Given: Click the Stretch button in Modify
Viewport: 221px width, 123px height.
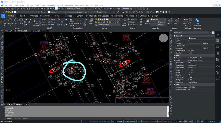Looking at the screenshot, I should pyautogui.click(x=43, y=24).
